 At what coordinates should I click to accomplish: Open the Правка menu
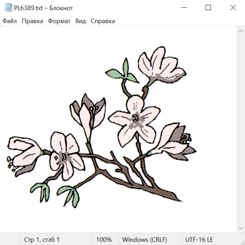pos(32,21)
